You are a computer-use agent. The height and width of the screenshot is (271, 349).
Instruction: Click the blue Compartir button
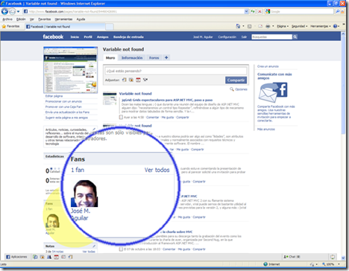236,80
